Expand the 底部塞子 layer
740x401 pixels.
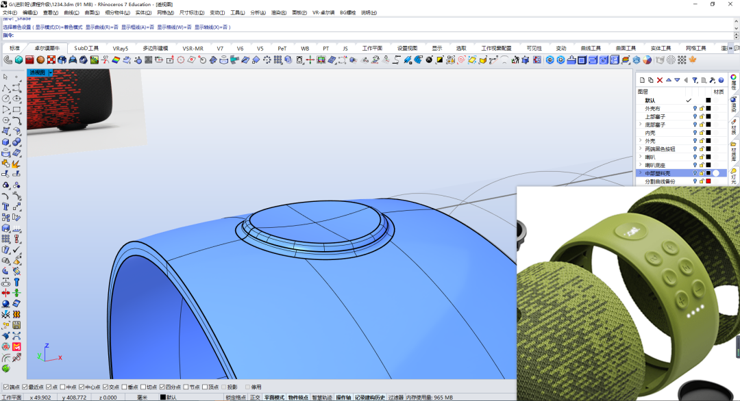point(641,125)
